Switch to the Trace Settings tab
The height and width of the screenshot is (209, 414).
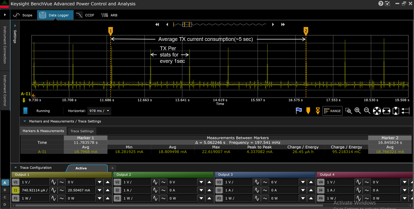(x=82, y=131)
